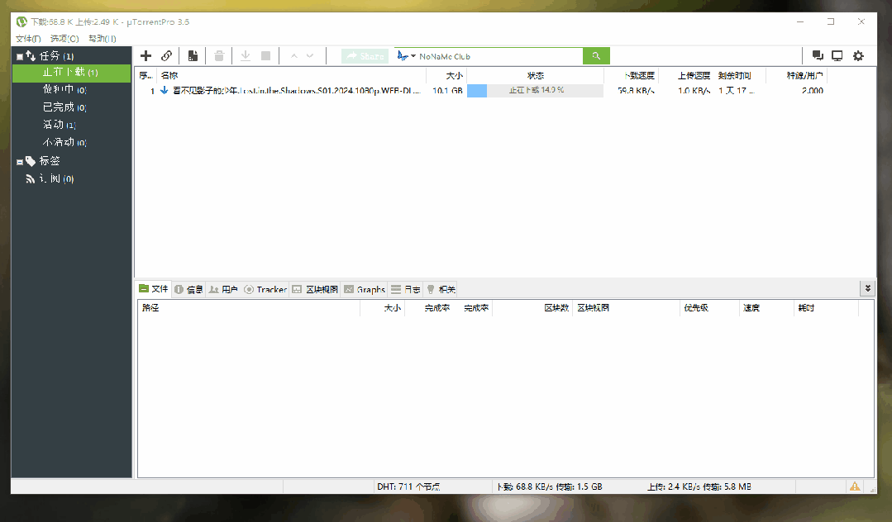Click the 10.1 GB size cell of the torrent
The height and width of the screenshot is (522, 892).
pyautogui.click(x=448, y=90)
